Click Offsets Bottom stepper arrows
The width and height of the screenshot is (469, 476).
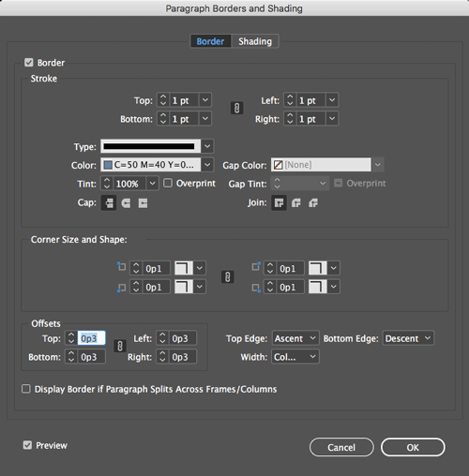tap(71, 357)
